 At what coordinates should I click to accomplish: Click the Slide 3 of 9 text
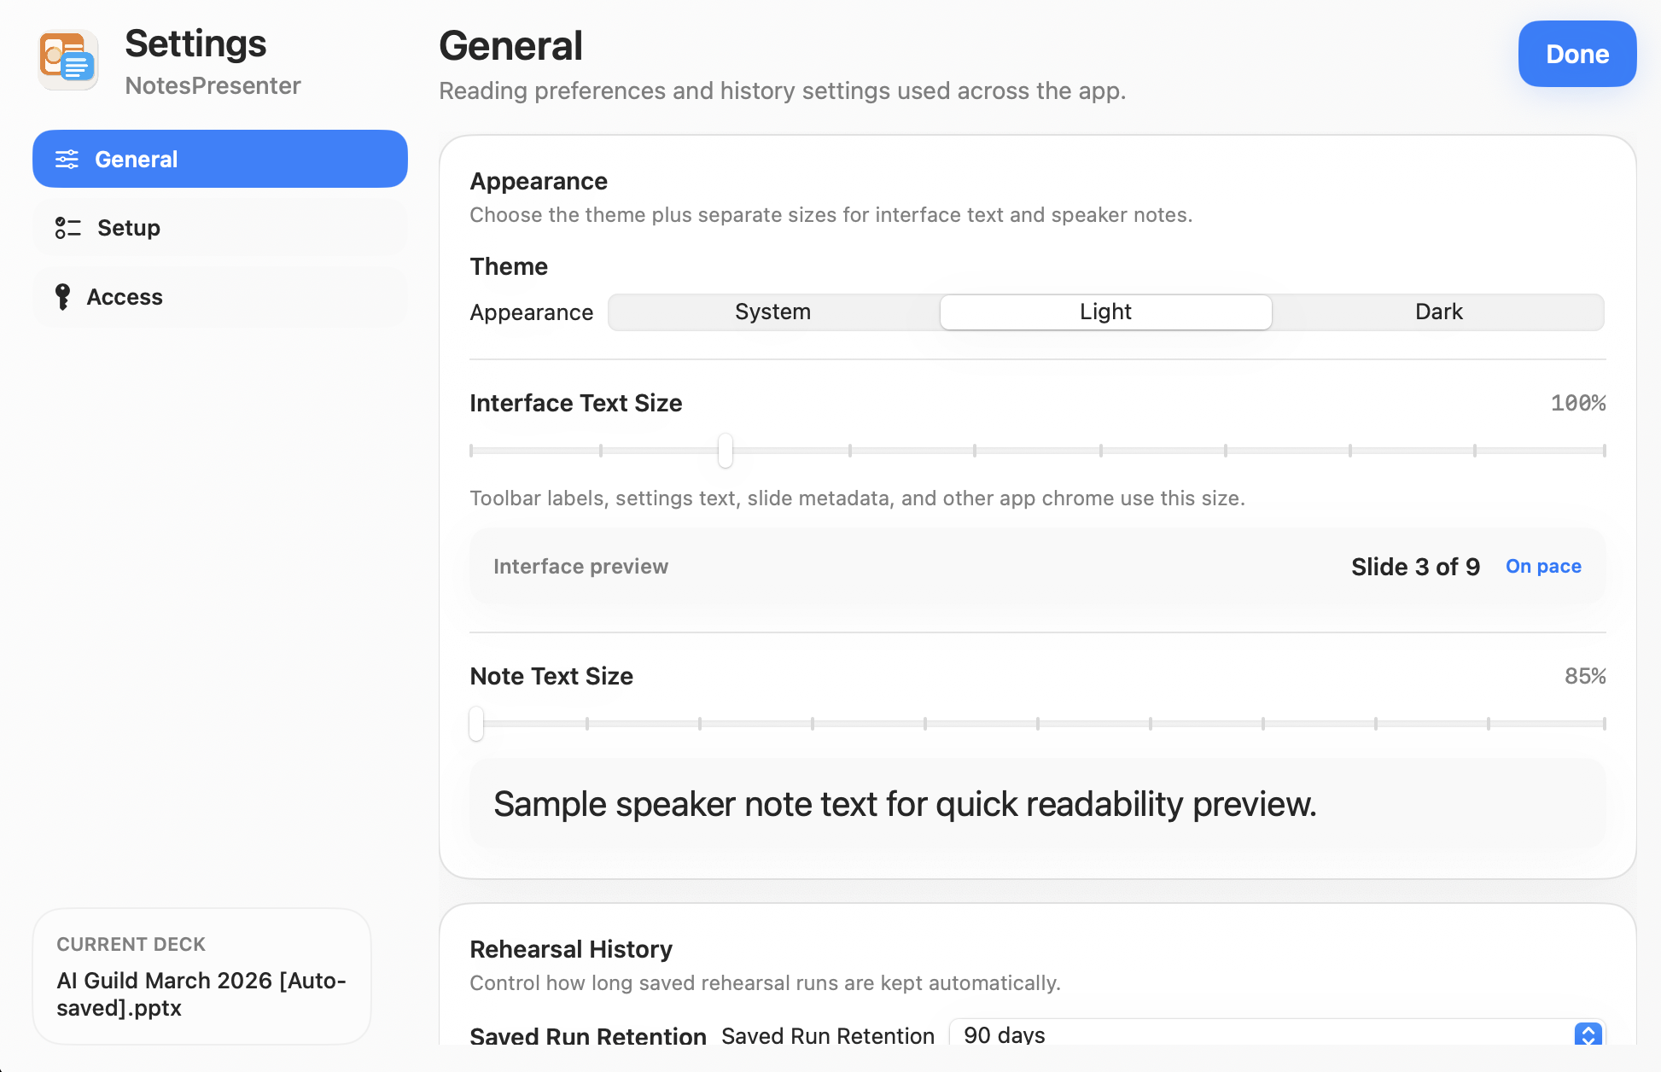[x=1415, y=567]
